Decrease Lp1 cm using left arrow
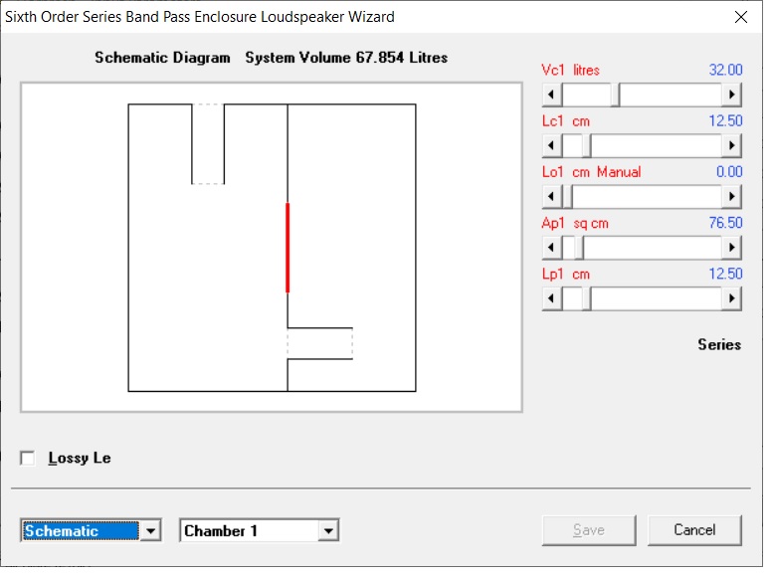This screenshot has height=577, width=773. tap(552, 298)
